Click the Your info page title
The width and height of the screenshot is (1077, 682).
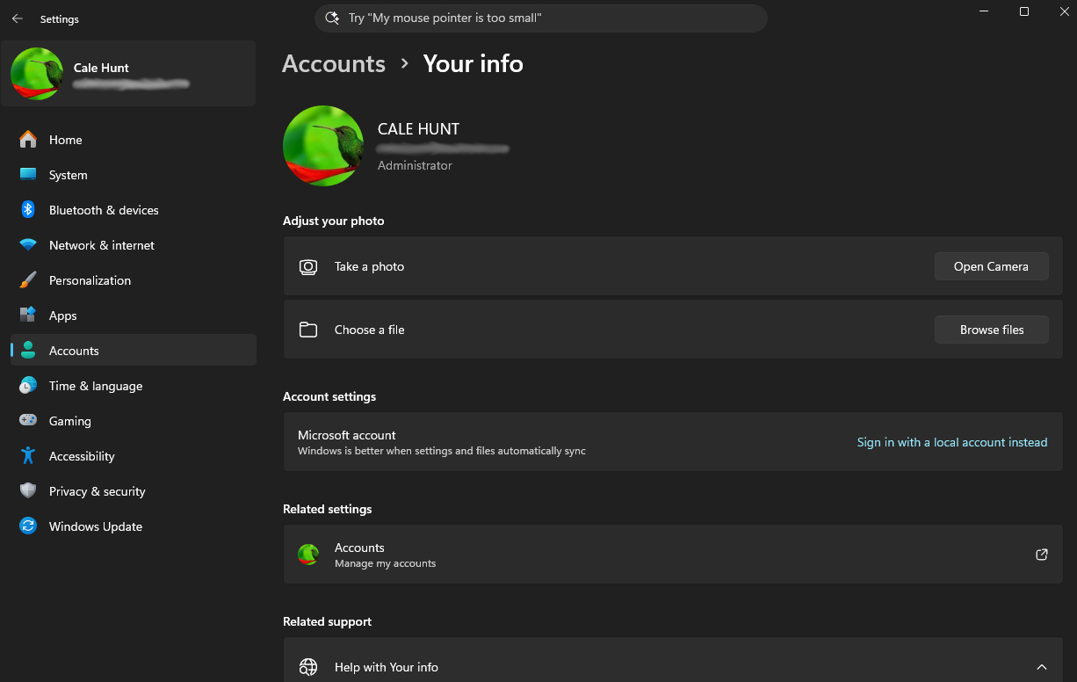click(473, 63)
